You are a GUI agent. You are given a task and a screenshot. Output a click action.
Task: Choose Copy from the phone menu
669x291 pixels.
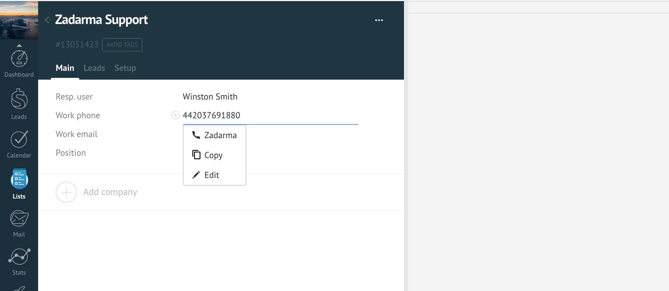tap(215, 155)
